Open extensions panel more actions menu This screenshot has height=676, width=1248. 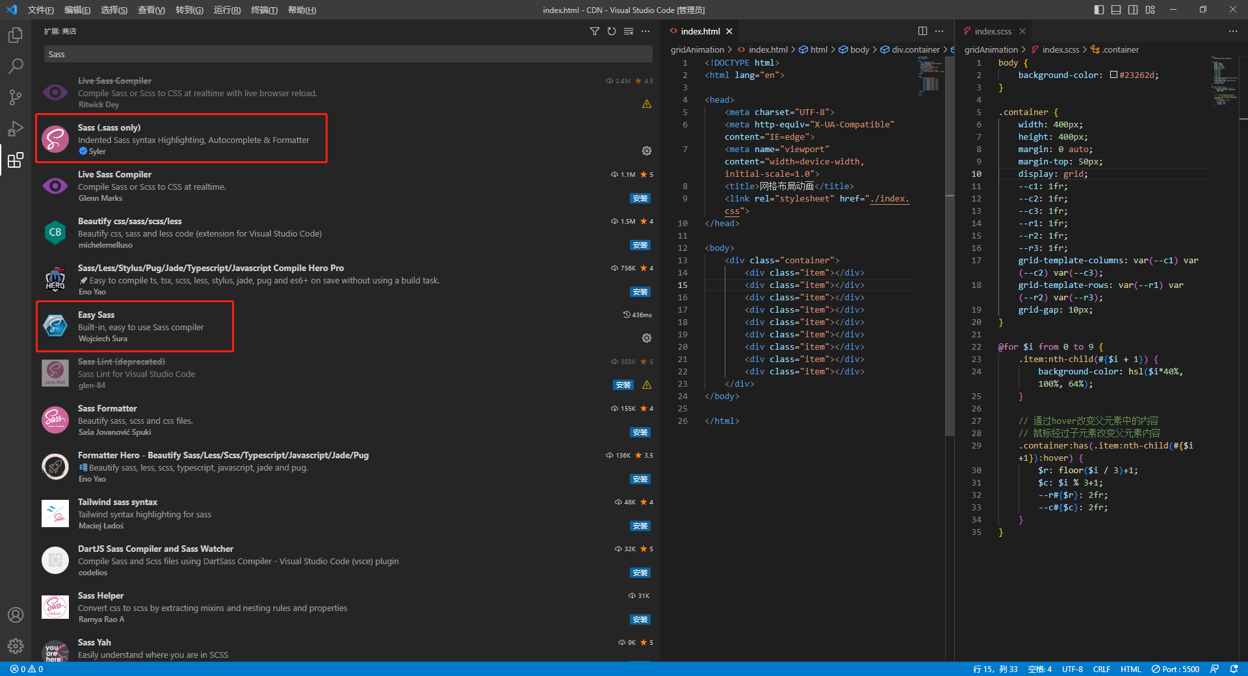[645, 31]
